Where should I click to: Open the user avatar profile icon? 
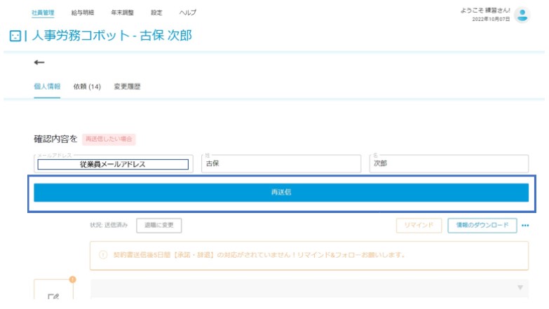tap(522, 15)
